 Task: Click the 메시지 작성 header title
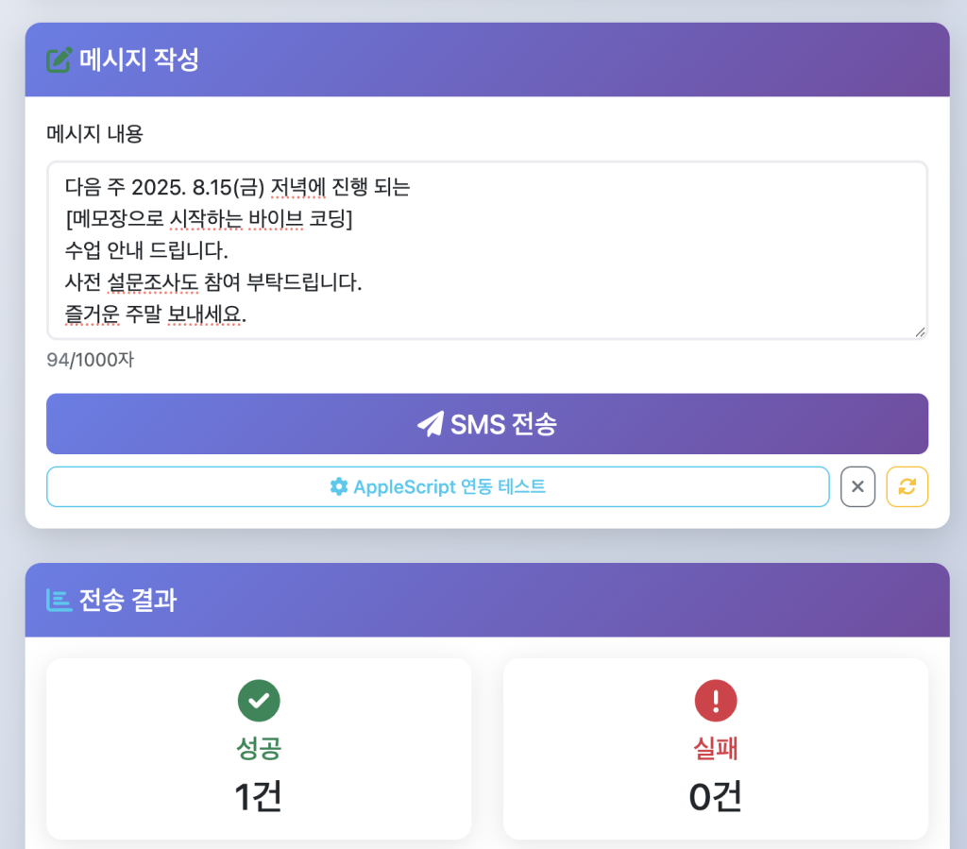click(139, 59)
